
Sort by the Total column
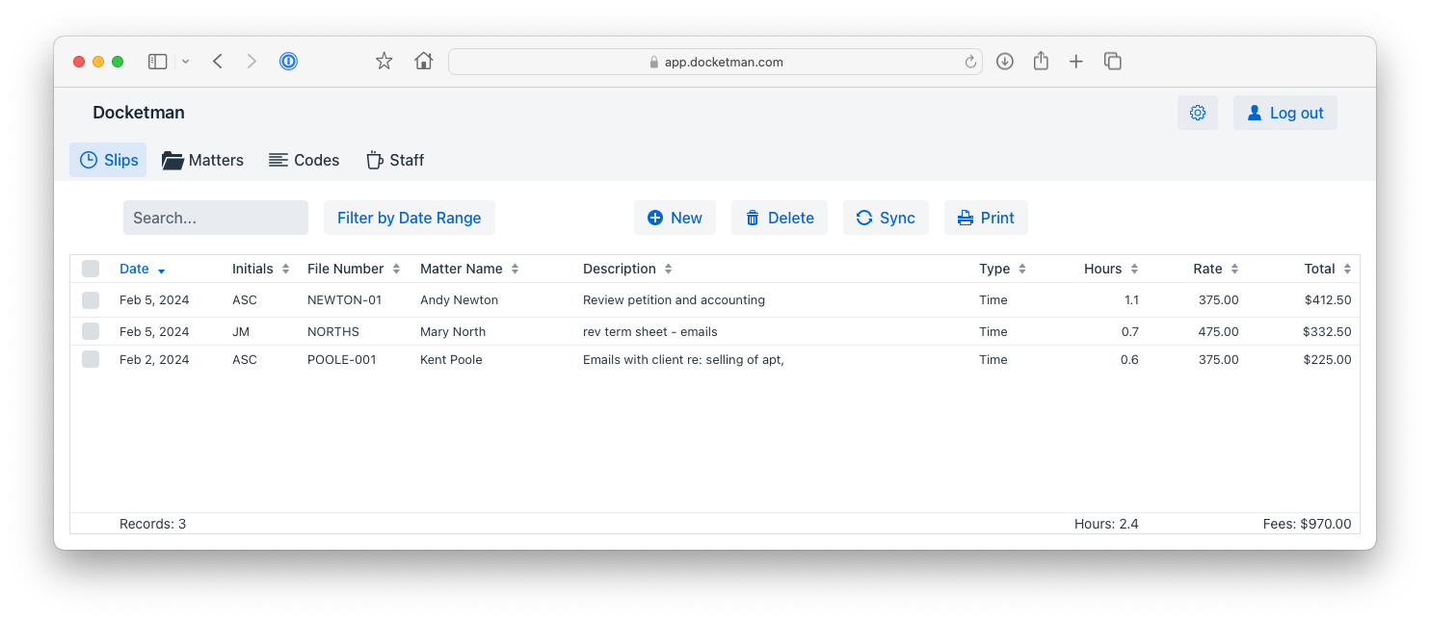(x=1328, y=269)
